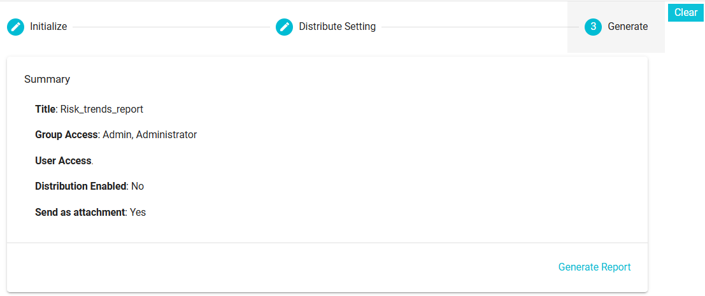Screen dimensions: 705x296
Task: Click the pencil icon beside Distribute Setting
Action: (x=284, y=27)
